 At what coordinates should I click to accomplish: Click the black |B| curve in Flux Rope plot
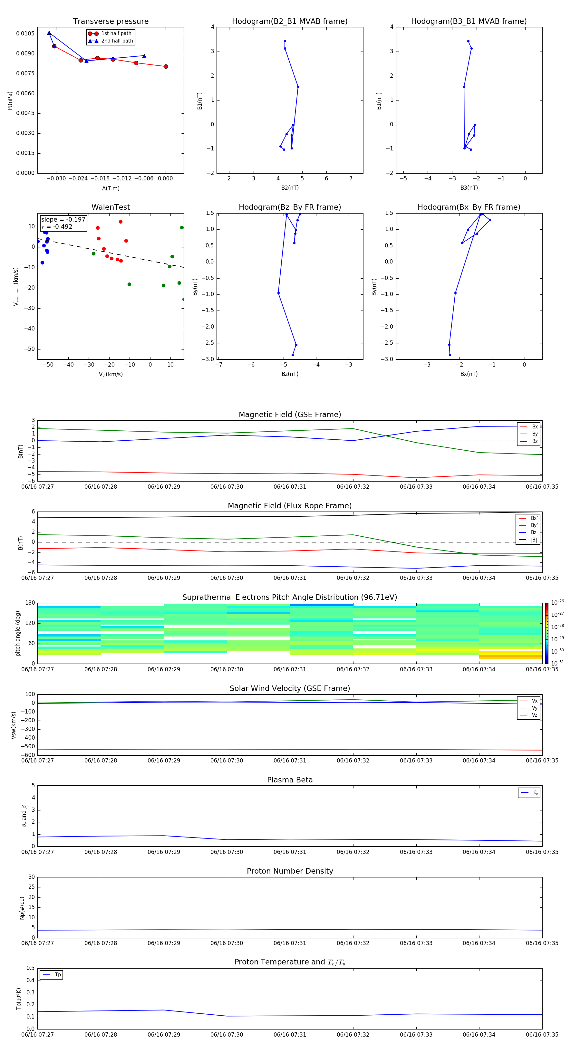tap(290, 516)
